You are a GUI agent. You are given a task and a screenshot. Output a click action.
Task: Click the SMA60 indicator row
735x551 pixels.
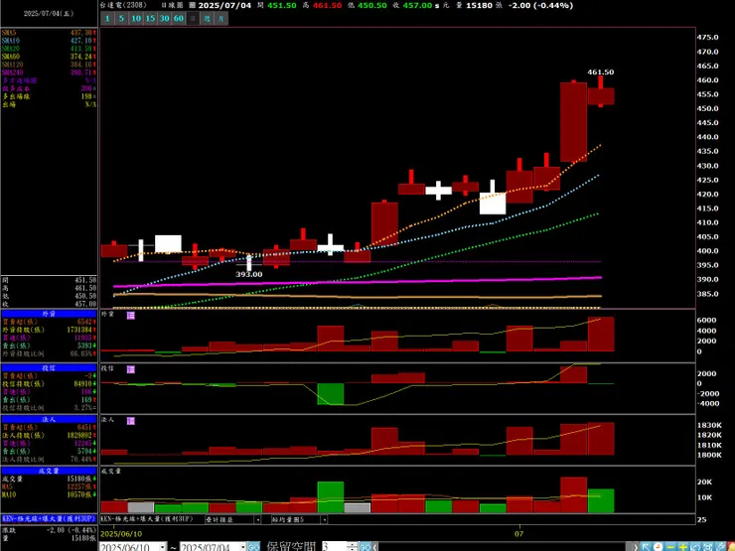[49, 57]
